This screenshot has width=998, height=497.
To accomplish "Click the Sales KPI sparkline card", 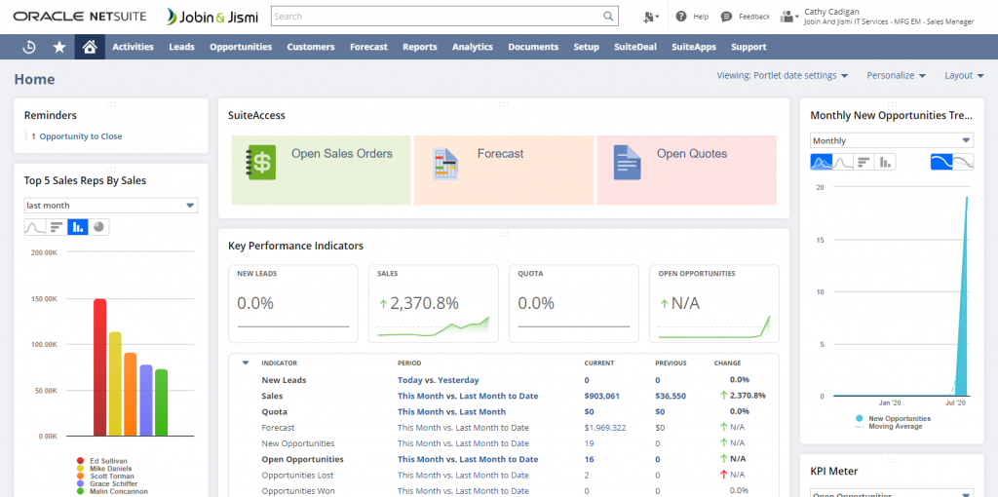I will 434,304.
